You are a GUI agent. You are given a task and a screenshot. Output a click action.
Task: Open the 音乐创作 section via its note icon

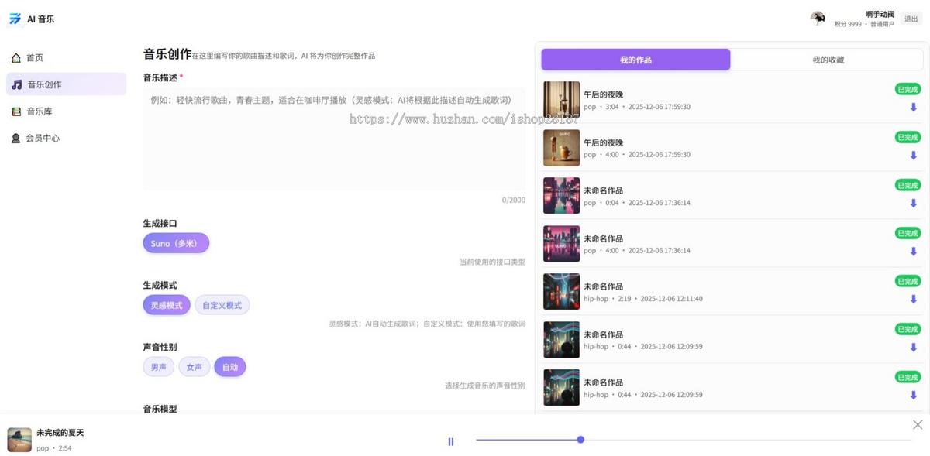[16, 84]
